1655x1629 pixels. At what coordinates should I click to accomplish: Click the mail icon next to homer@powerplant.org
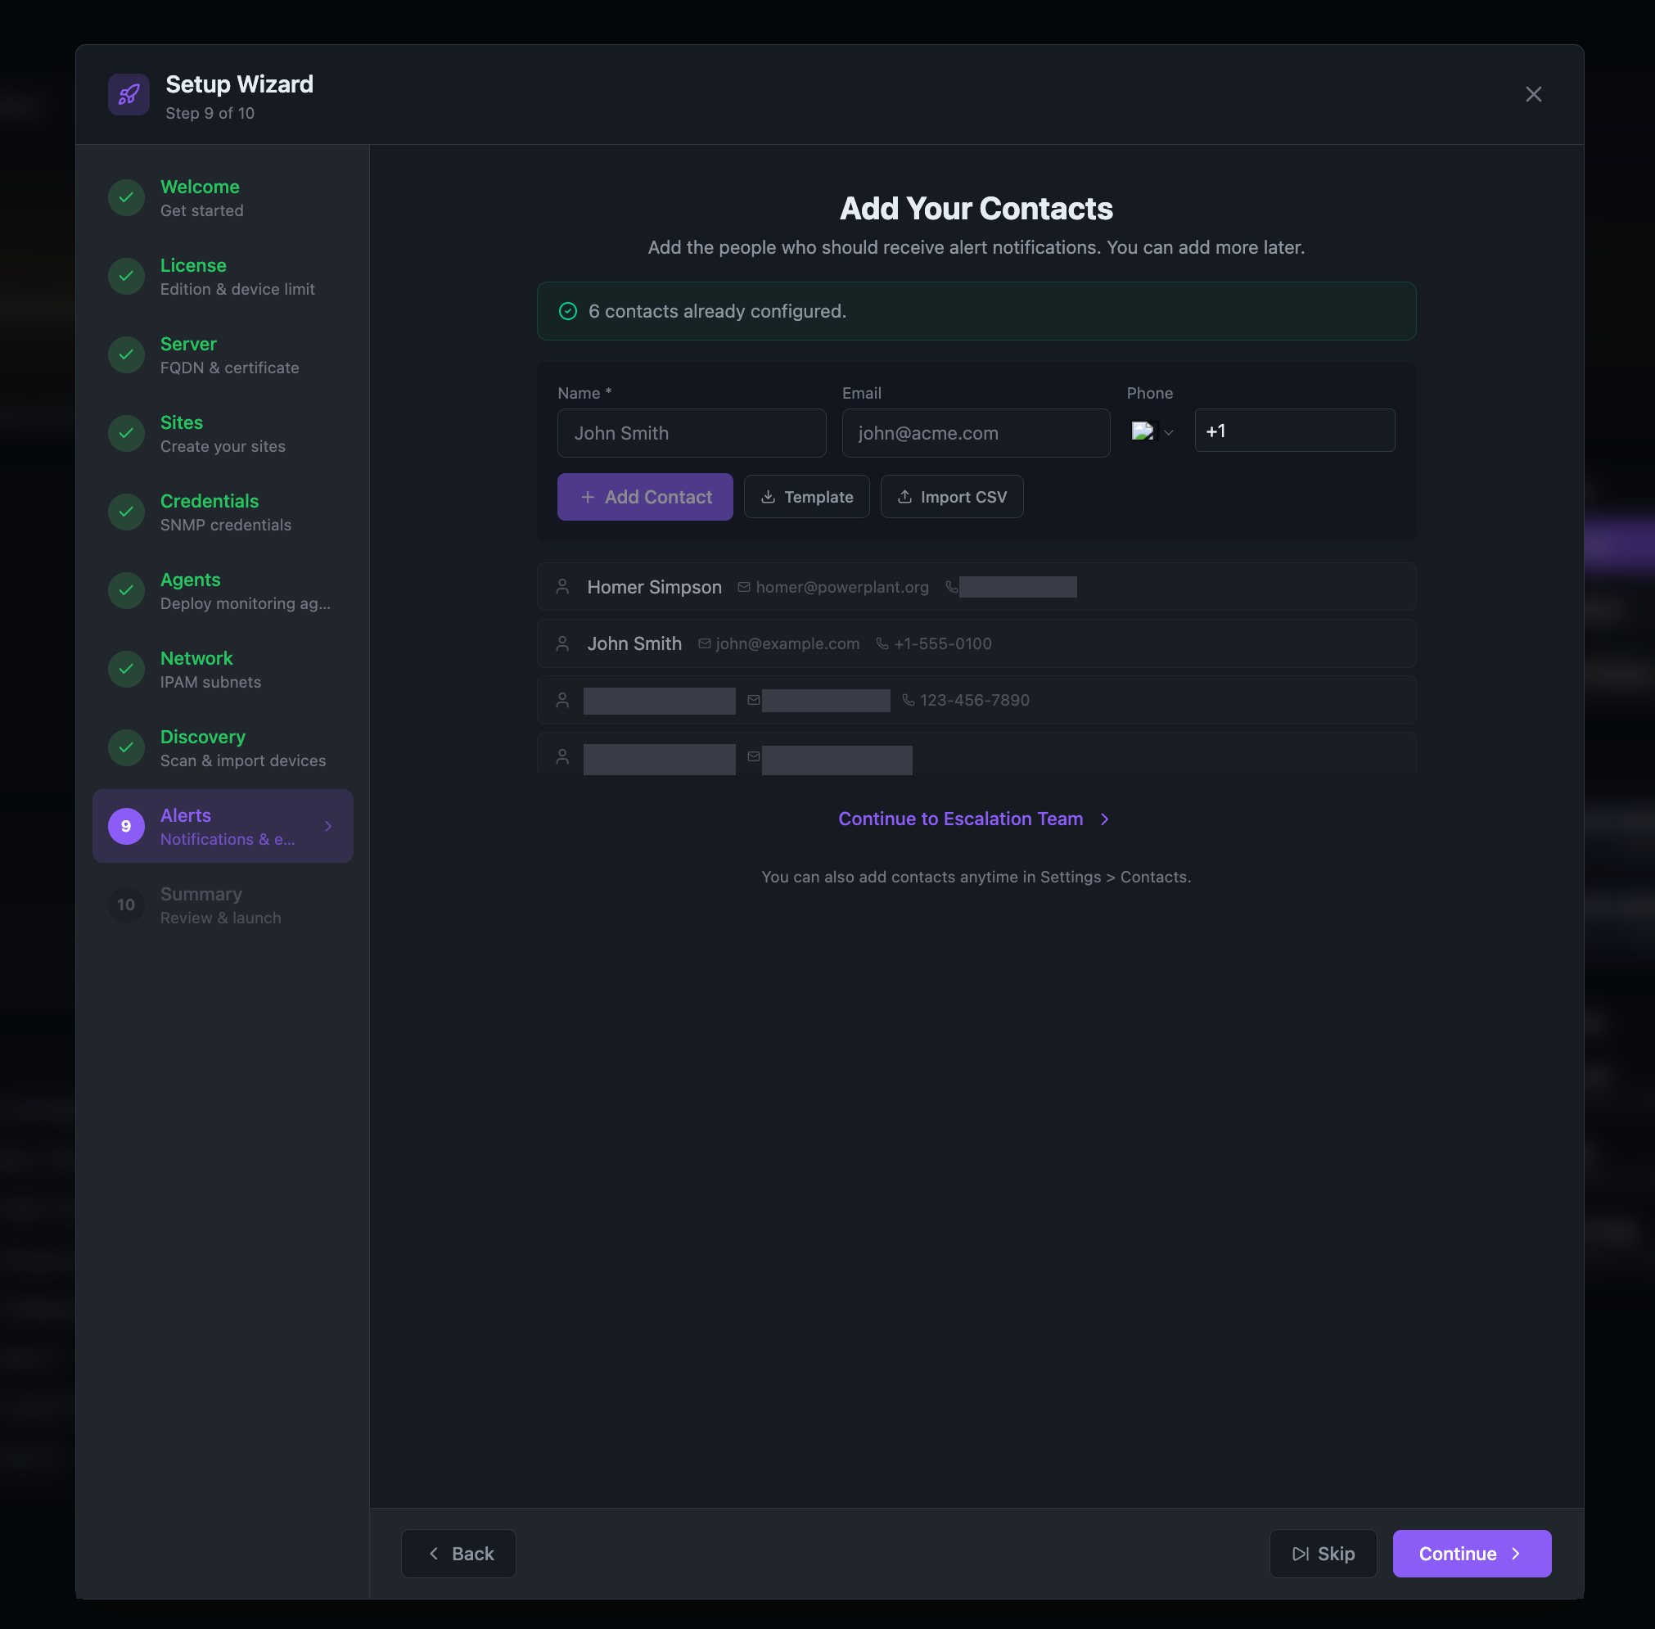coord(744,587)
